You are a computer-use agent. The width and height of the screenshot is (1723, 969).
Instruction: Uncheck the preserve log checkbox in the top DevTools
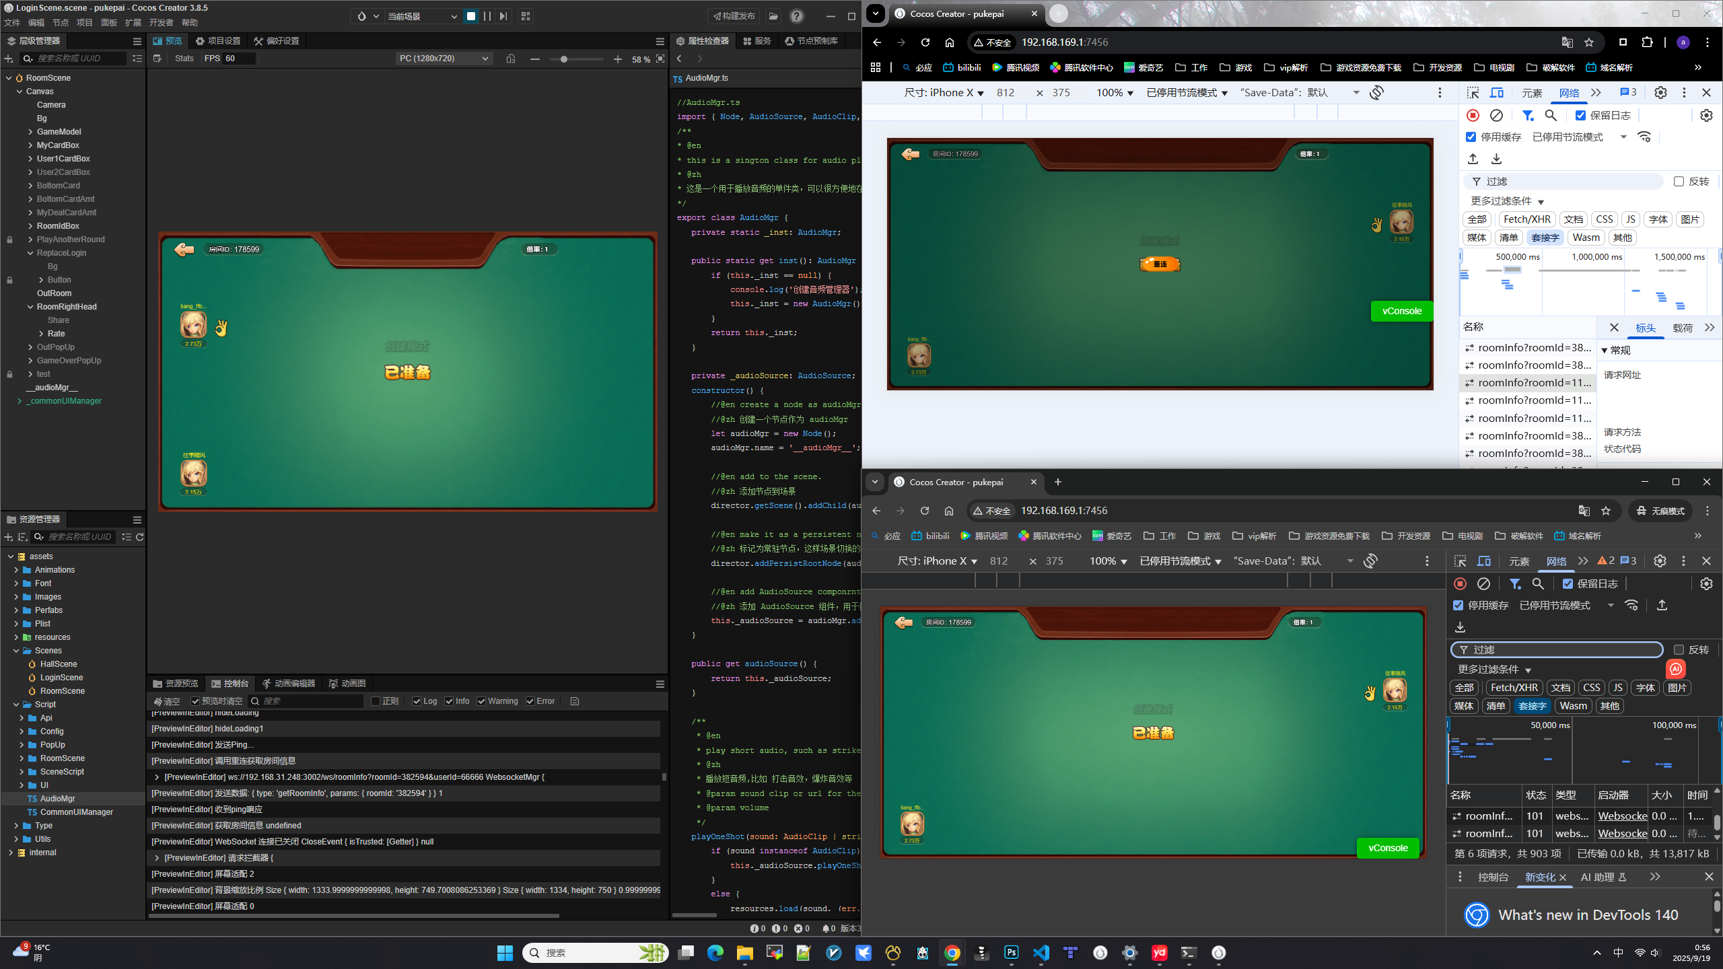click(x=1581, y=116)
